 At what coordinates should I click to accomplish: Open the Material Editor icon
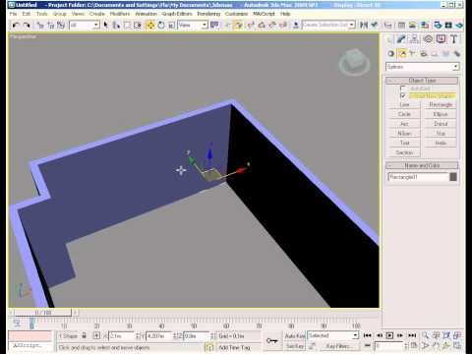click(425, 25)
